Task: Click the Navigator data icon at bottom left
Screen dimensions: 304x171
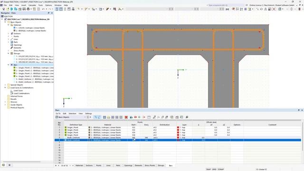Action: 3,165
